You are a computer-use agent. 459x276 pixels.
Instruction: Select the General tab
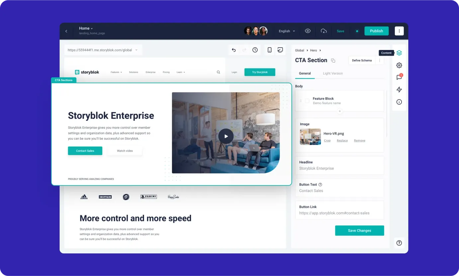pyautogui.click(x=305, y=73)
